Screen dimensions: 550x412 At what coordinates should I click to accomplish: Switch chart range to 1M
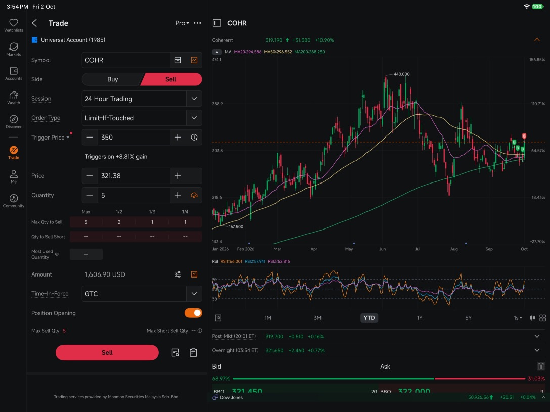coord(268,318)
